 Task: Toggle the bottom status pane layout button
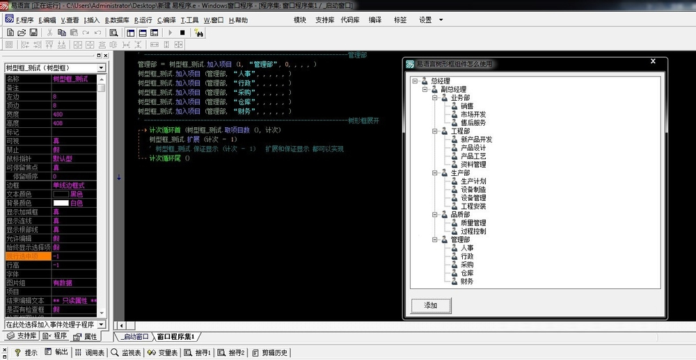pos(143,33)
